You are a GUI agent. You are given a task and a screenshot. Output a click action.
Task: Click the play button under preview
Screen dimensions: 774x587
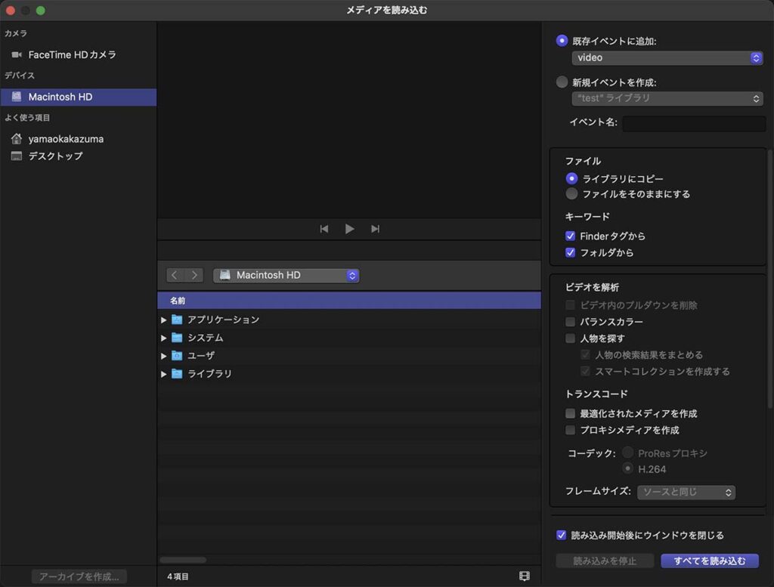pos(349,229)
